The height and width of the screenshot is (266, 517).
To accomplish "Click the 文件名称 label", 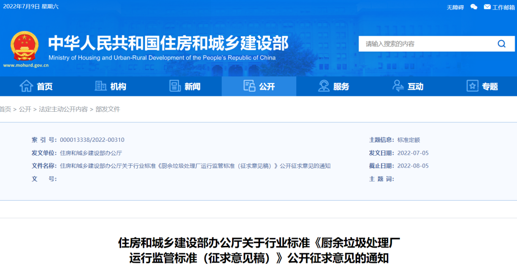I will pos(44,166).
